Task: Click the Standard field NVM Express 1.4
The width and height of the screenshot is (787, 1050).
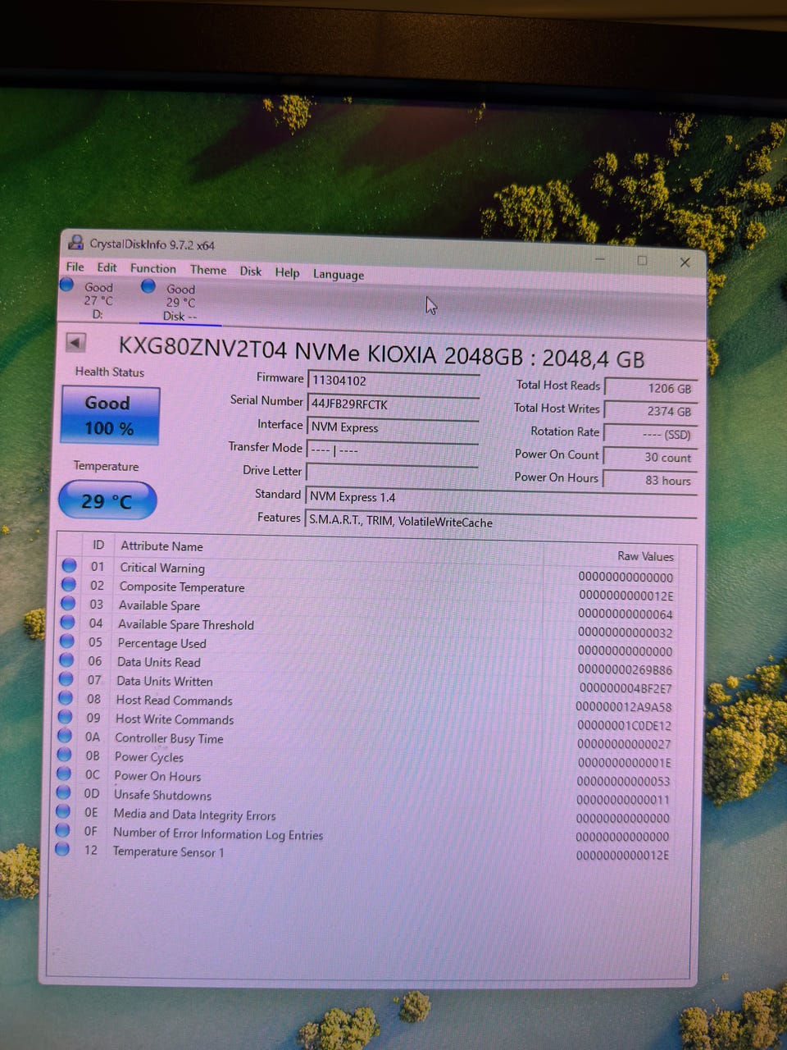Action: [500, 498]
